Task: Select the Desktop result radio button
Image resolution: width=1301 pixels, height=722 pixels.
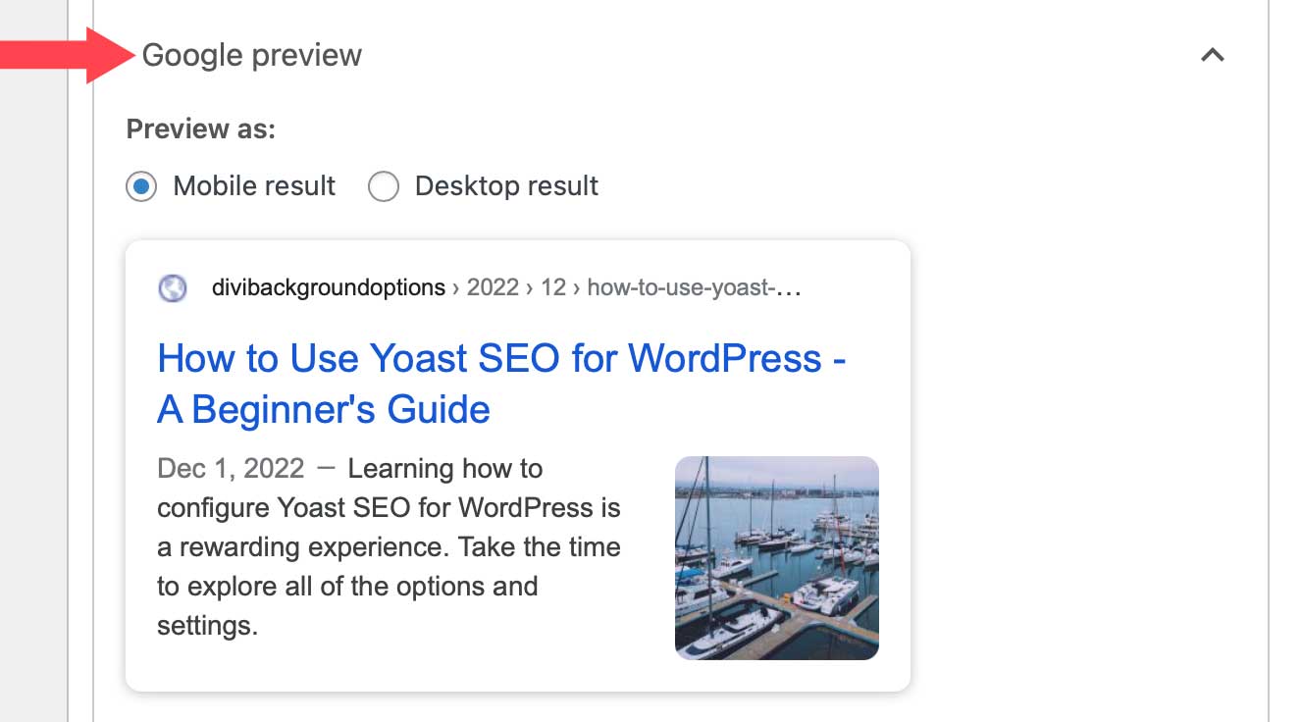Action: click(384, 186)
